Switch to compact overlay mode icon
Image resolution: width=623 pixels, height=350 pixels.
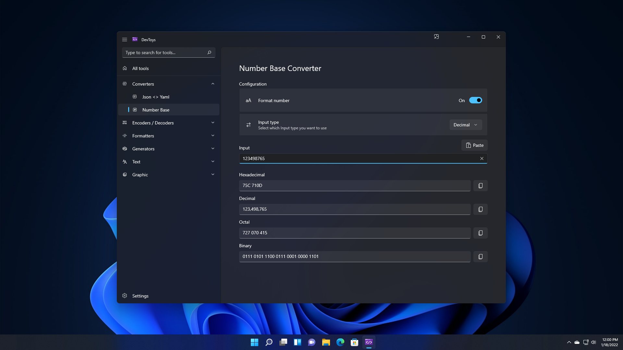(436, 37)
